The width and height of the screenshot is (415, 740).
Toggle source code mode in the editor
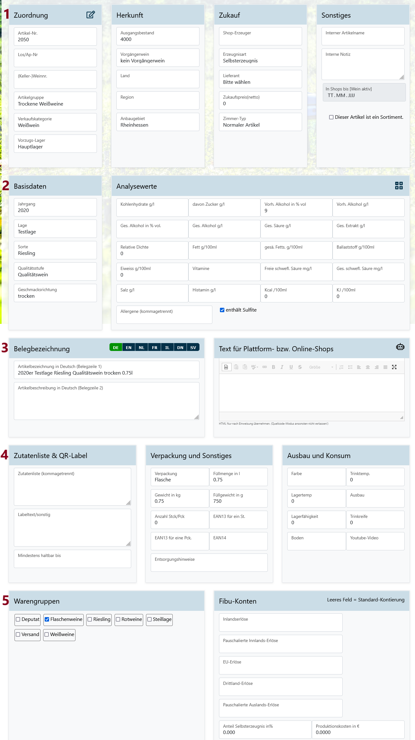(226, 367)
